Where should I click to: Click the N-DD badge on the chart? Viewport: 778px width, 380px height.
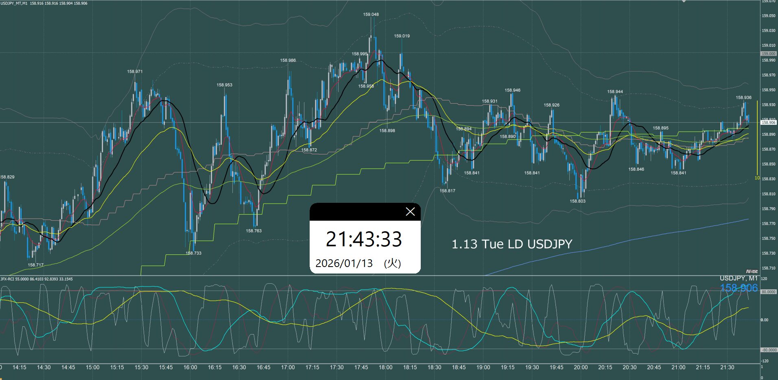pos(752,271)
